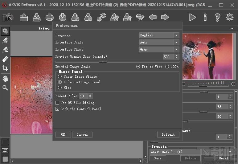
Task: Expand the Interface Theme dropdown
Action: tap(159, 50)
